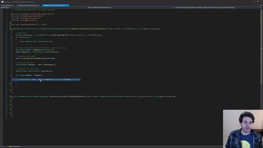Click the no issues found status indicator
The height and width of the screenshot is (148, 263).
coord(15,146)
